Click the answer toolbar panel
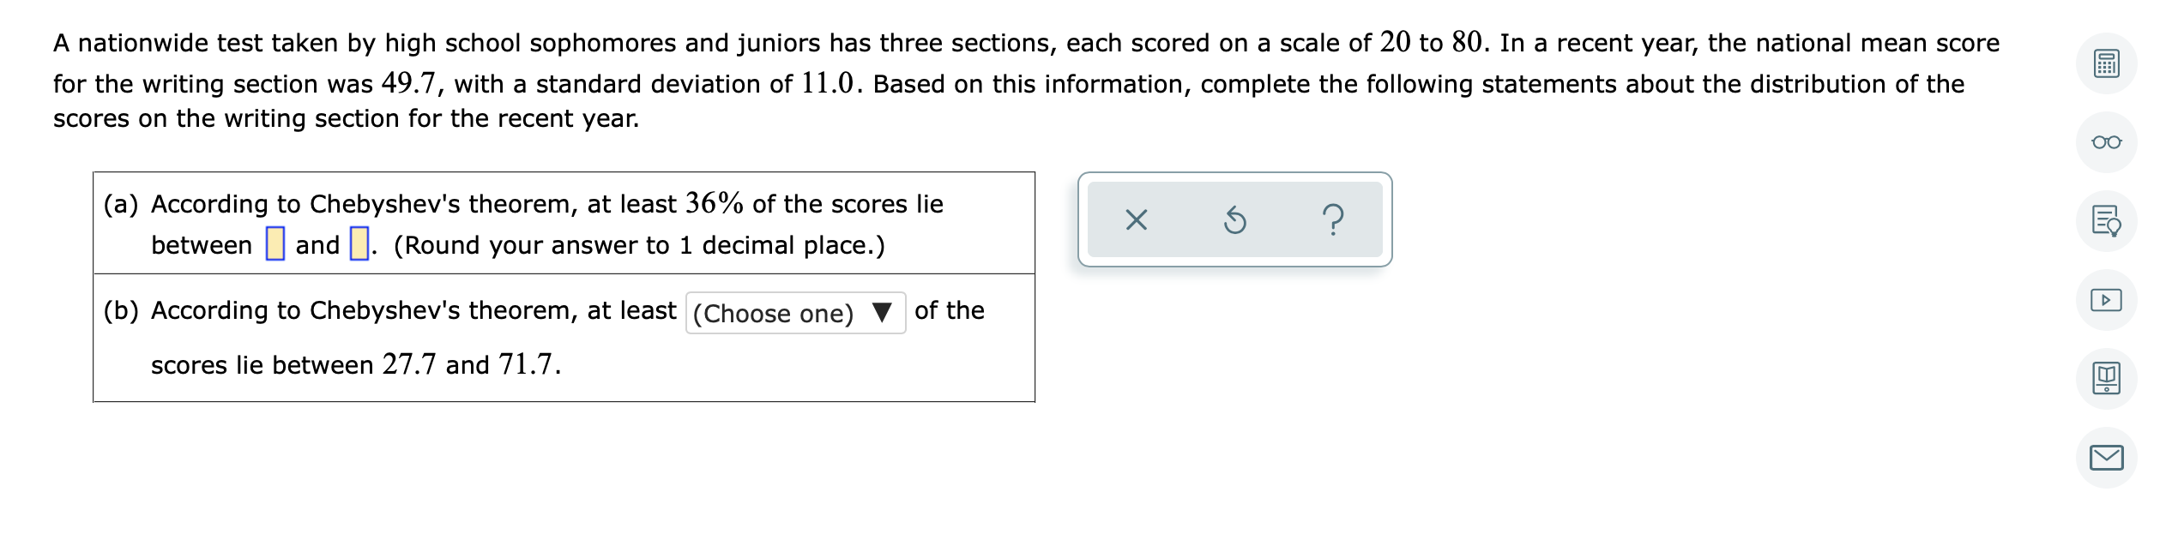Viewport: 2172px width, 540px height. (1234, 221)
